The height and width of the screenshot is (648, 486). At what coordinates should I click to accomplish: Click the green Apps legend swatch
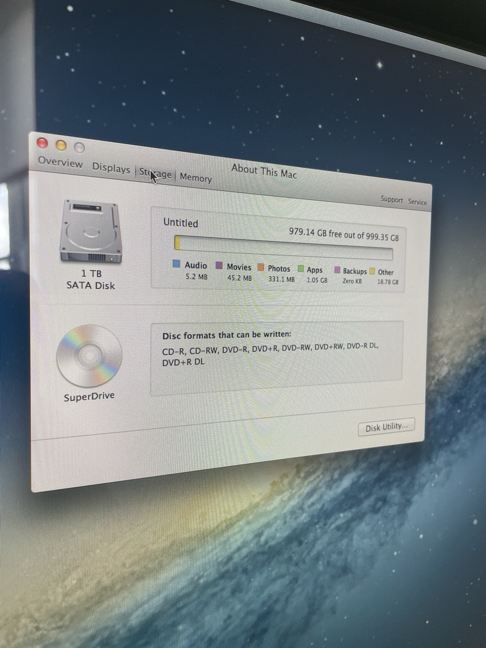[301, 268]
